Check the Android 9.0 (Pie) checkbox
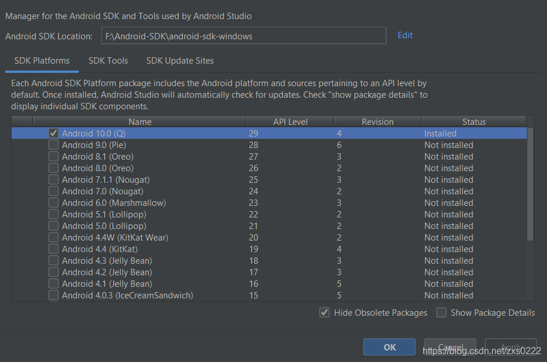This screenshot has width=547, height=362. coord(53,145)
